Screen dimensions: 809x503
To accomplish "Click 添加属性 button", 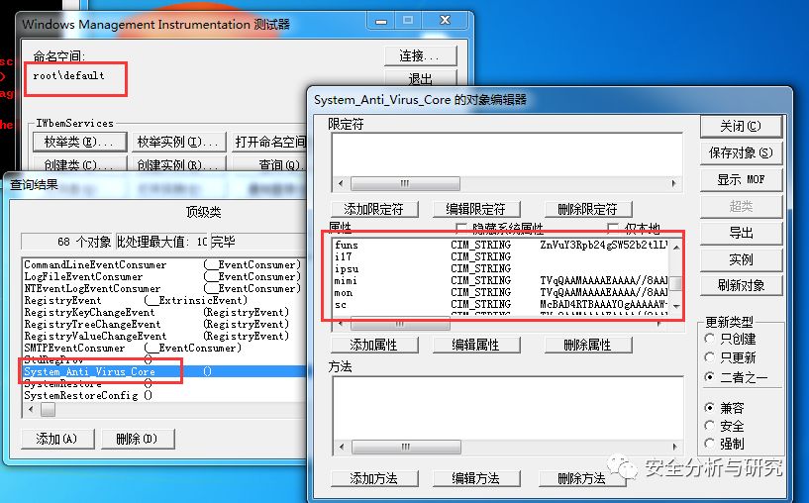I will coord(374,345).
